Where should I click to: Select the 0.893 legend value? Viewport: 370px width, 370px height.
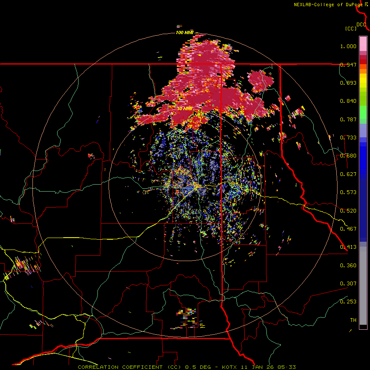tap(348, 83)
